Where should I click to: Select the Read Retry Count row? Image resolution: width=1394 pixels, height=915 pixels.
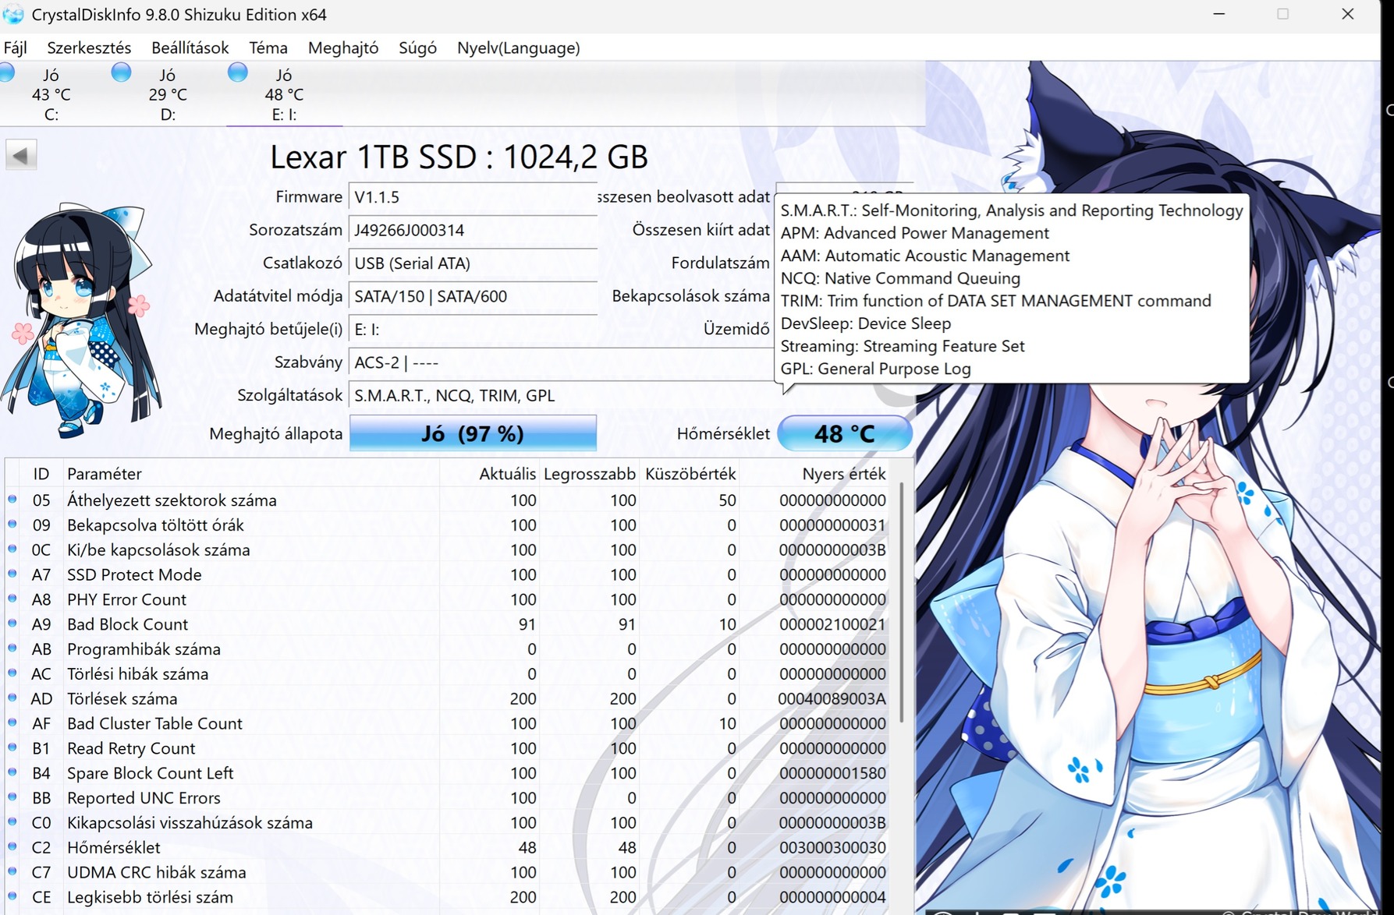[448, 749]
